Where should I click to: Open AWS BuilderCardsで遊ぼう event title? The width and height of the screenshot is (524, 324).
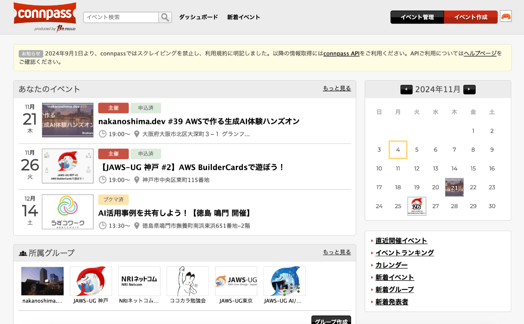pyautogui.click(x=192, y=167)
